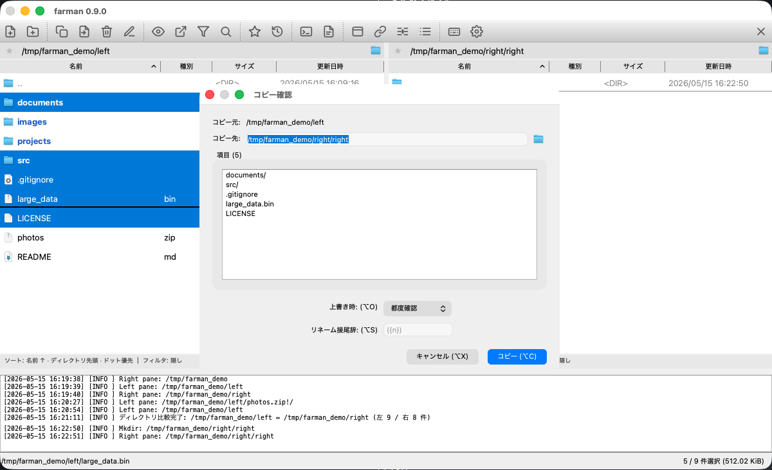Select the LICENSE file row
This screenshot has width=772, height=470.
click(x=100, y=218)
